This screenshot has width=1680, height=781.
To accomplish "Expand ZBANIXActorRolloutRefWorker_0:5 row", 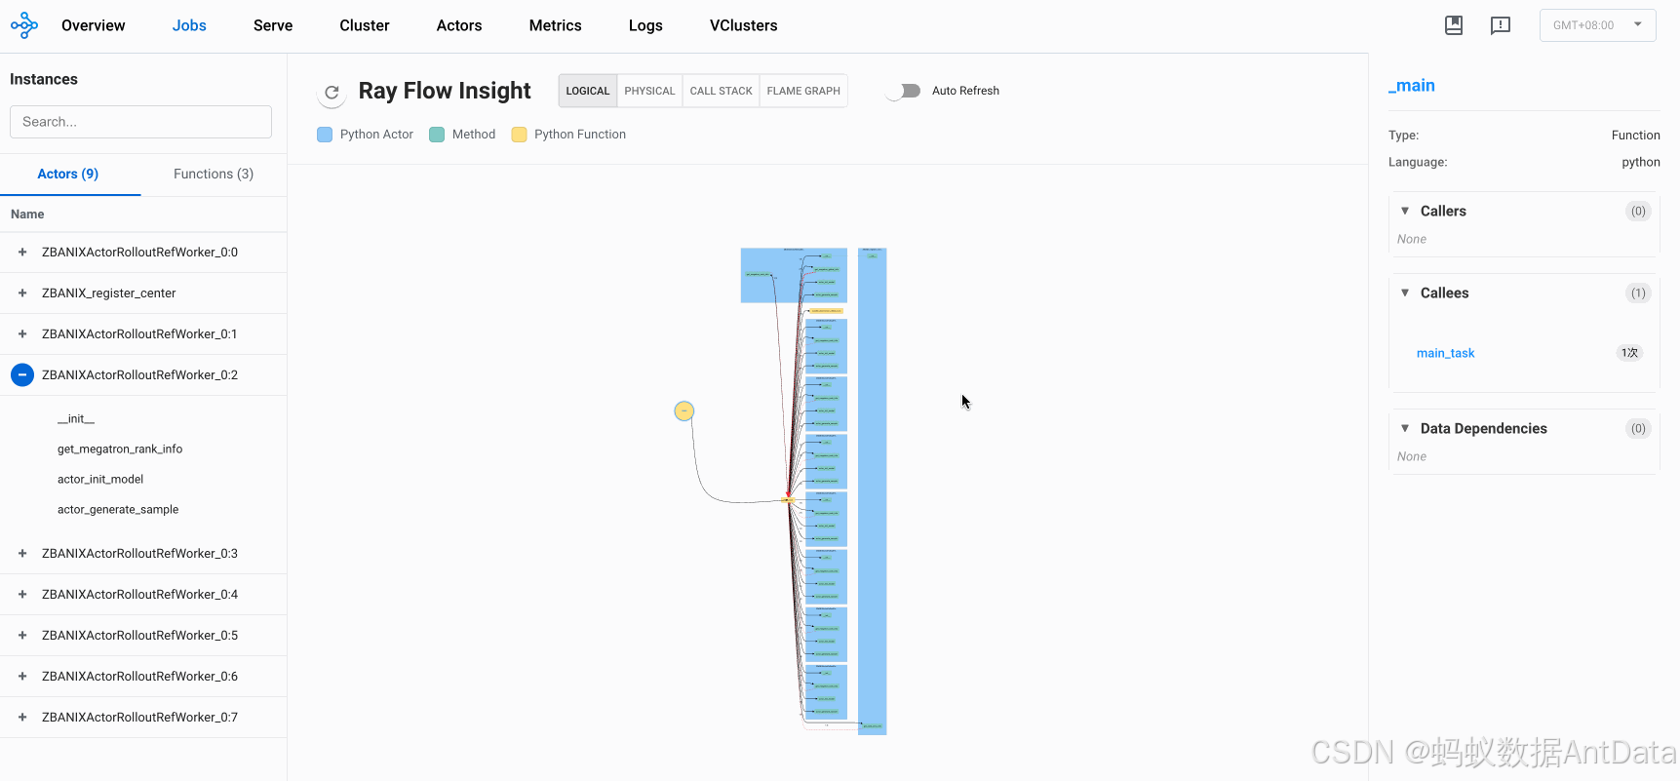I will 22,636.
